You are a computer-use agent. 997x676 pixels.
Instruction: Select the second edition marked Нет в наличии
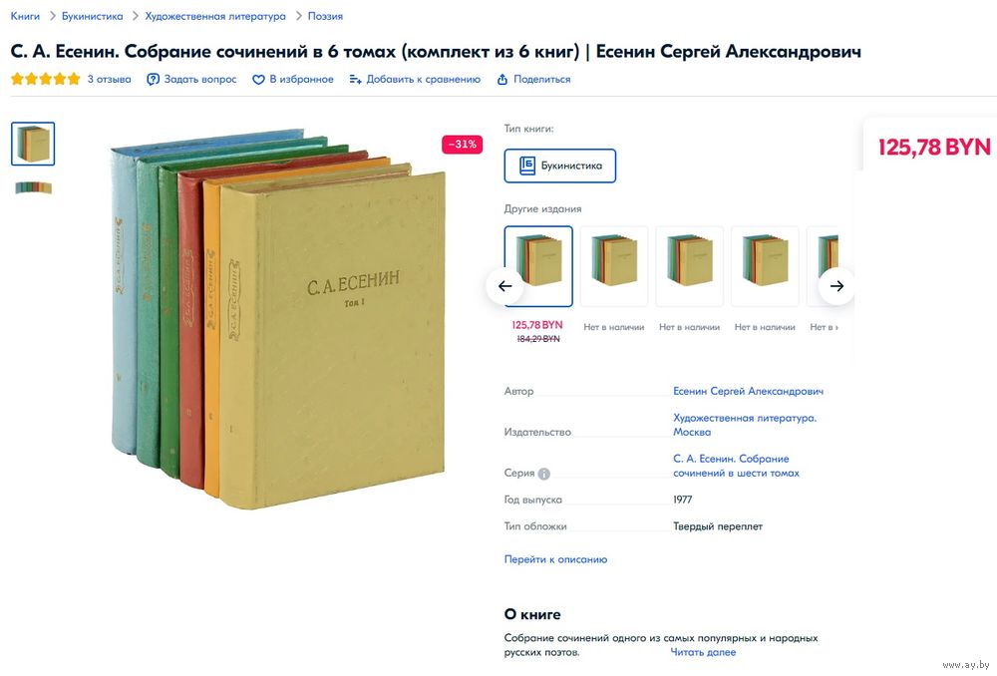point(614,266)
